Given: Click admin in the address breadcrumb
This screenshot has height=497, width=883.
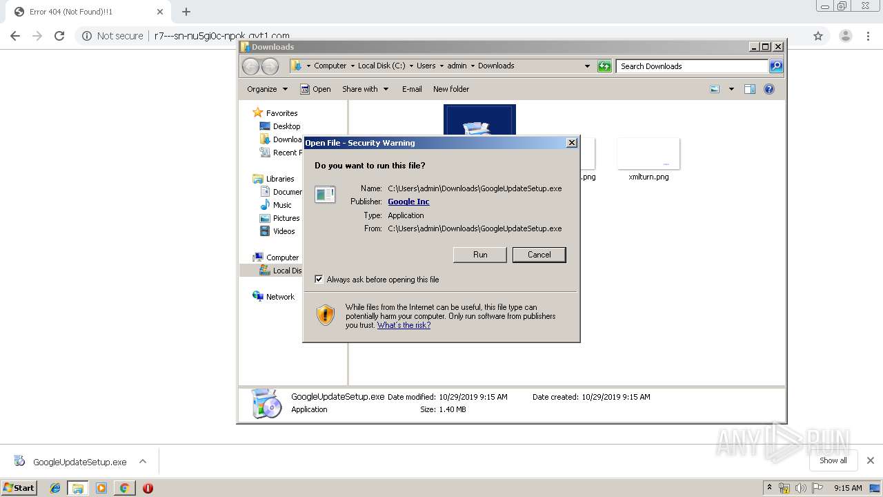Looking at the screenshot, I should click(x=457, y=66).
